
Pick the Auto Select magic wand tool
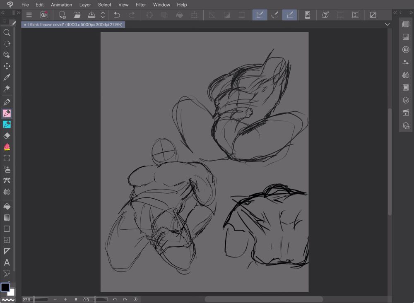[x=7, y=89]
